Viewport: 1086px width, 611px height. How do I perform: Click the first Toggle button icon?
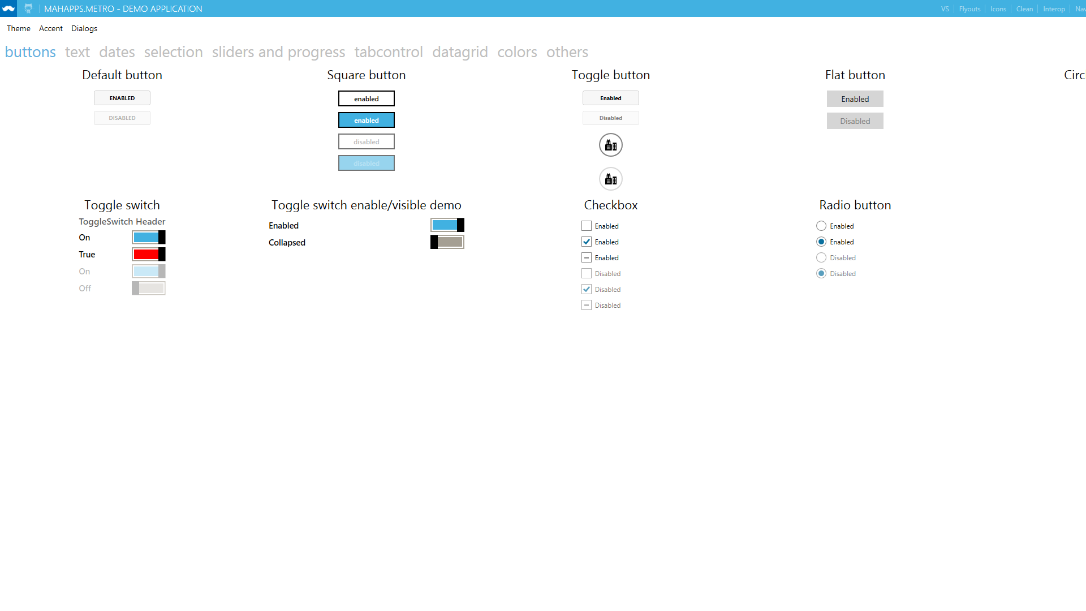coord(610,145)
